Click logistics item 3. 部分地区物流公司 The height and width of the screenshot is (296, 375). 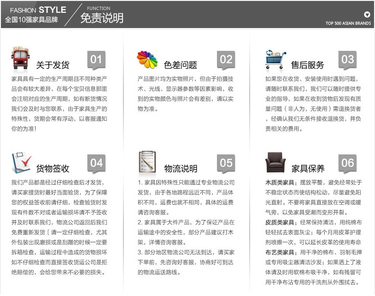point(186,252)
